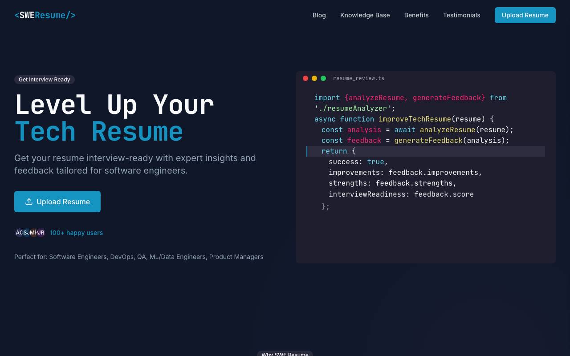Image resolution: width=570 pixels, height=356 pixels.
Task: Click the hero Upload Resume button
Action: click(x=57, y=202)
